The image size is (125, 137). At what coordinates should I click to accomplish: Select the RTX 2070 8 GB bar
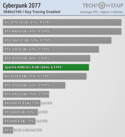(46, 58)
